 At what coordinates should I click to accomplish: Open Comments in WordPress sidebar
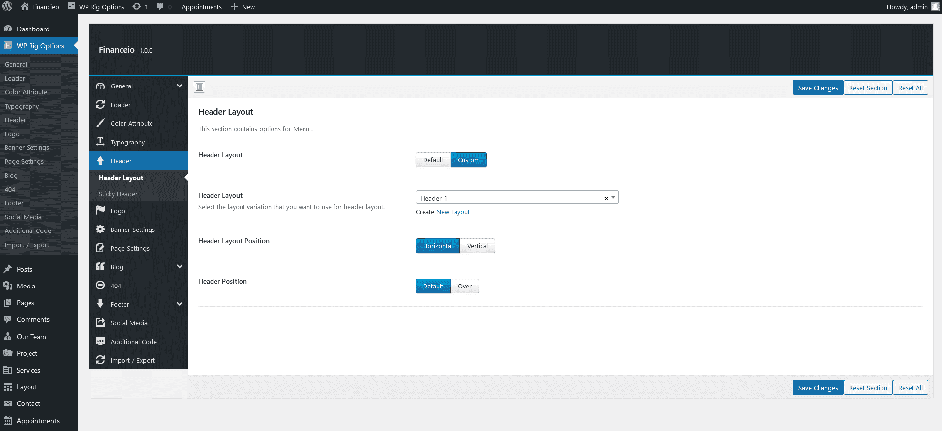point(33,319)
